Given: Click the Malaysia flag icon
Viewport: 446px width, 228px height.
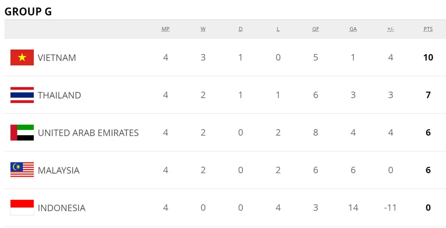Looking at the screenshot, I should (x=22, y=170).
